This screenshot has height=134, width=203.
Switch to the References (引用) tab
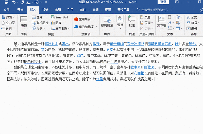(70, 10)
